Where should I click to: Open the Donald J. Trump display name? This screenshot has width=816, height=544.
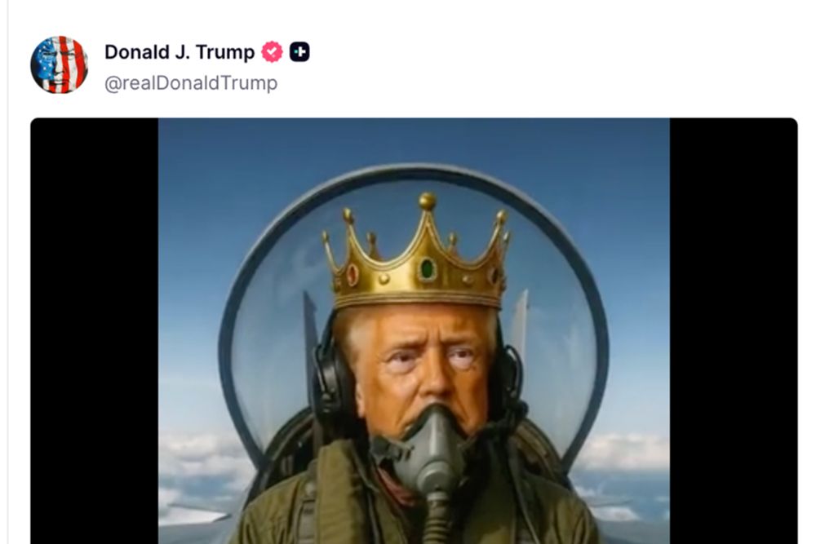coord(180,52)
